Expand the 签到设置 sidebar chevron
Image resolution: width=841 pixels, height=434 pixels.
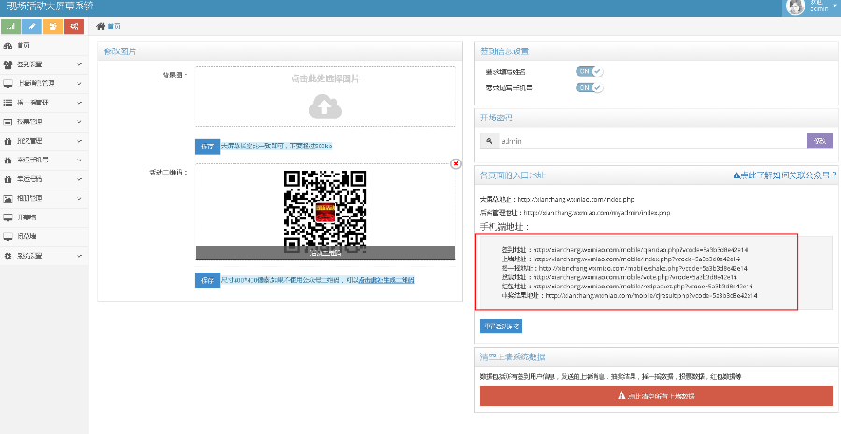pyautogui.click(x=79, y=64)
